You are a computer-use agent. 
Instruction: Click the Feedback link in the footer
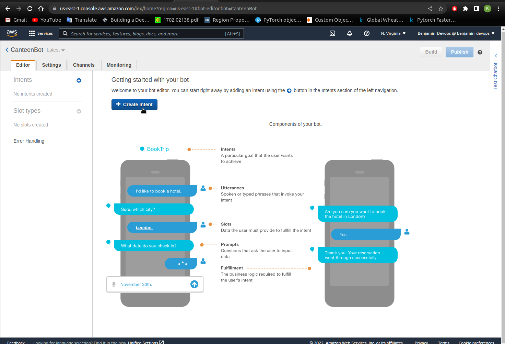pyautogui.click(x=16, y=342)
